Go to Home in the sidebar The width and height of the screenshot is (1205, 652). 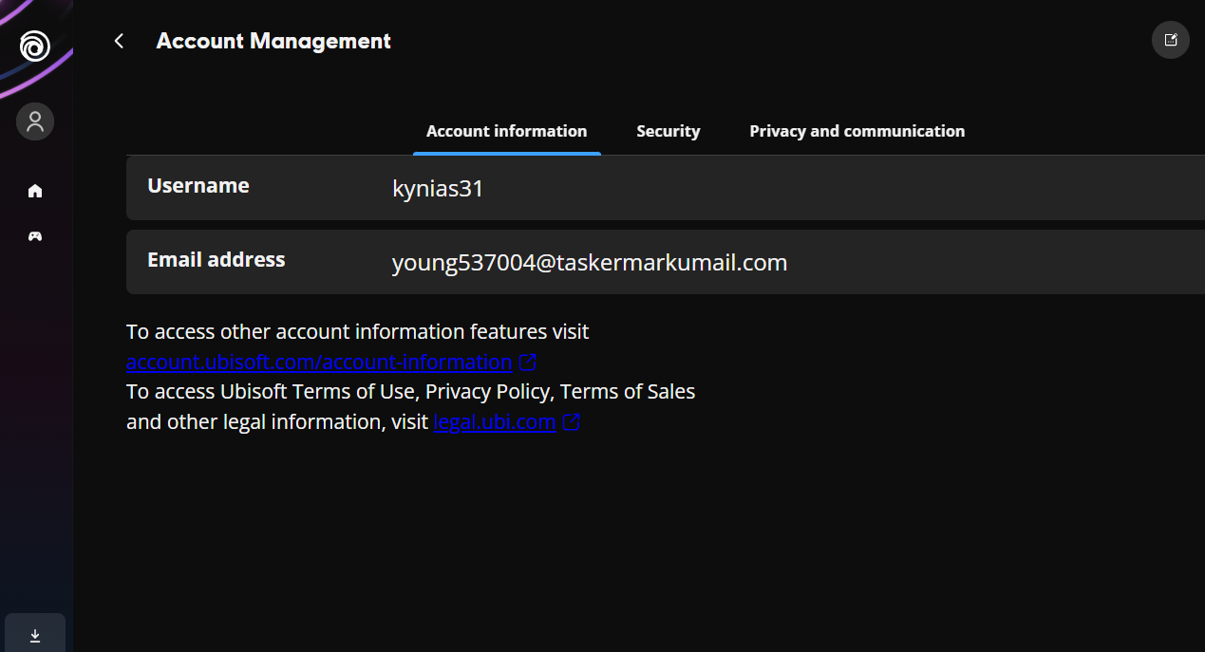coord(35,191)
